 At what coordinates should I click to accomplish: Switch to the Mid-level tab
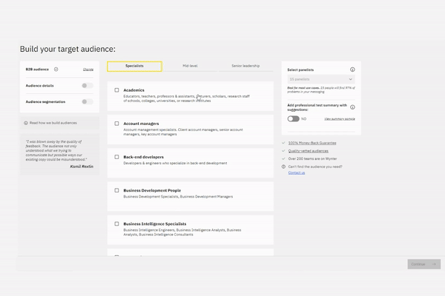[x=190, y=66]
